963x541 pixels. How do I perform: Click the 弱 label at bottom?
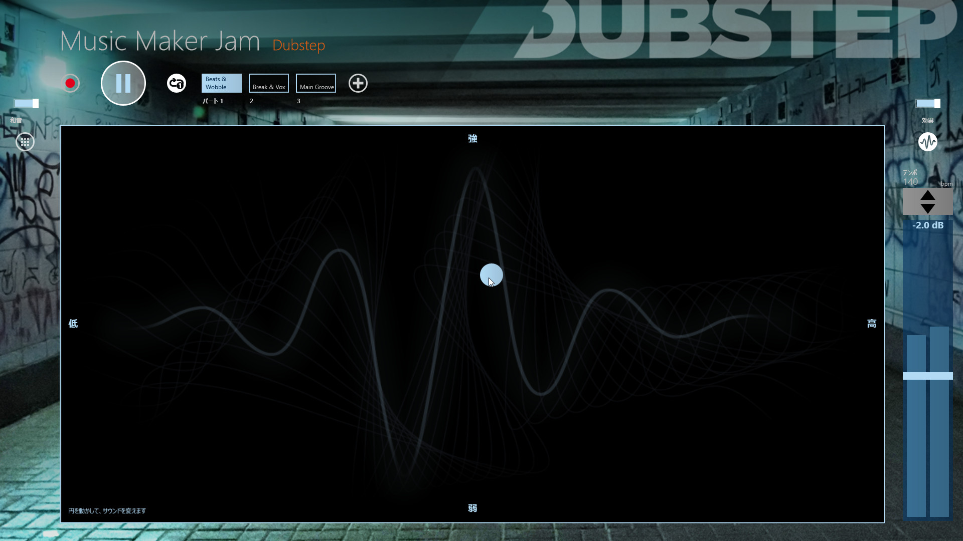tap(472, 508)
